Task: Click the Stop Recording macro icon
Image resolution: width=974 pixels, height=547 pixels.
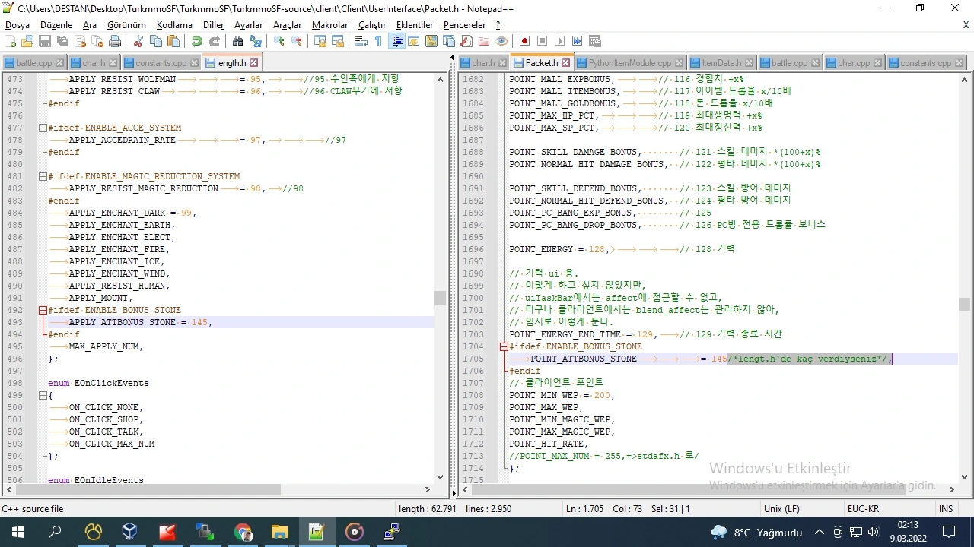Action: coord(543,41)
